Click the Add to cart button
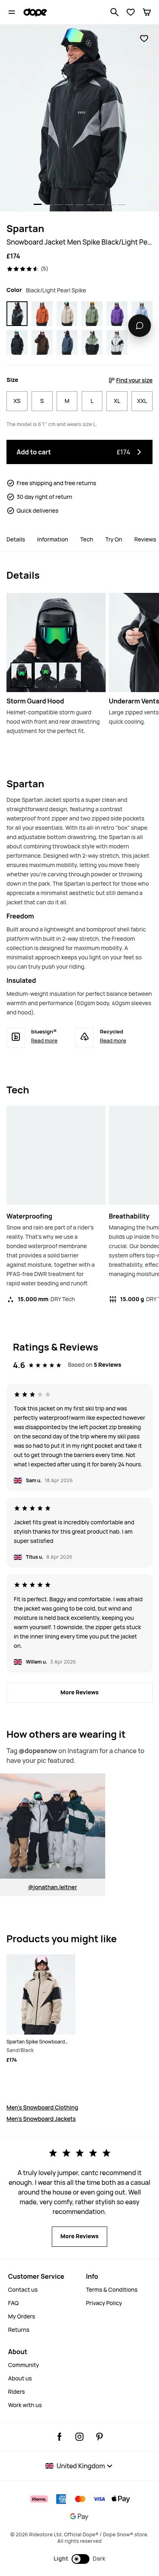The width and height of the screenshot is (159, 2576). pyautogui.click(x=79, y=452)
